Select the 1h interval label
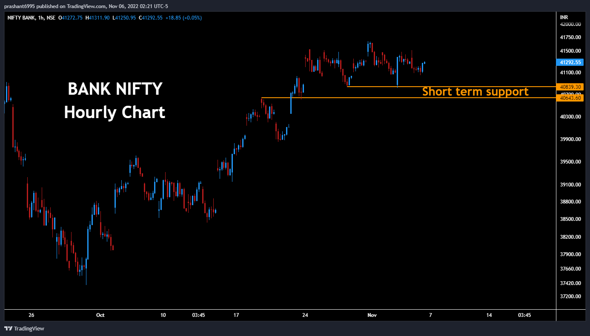The height and width of the screenshot is (336, 590). point(41,18)
